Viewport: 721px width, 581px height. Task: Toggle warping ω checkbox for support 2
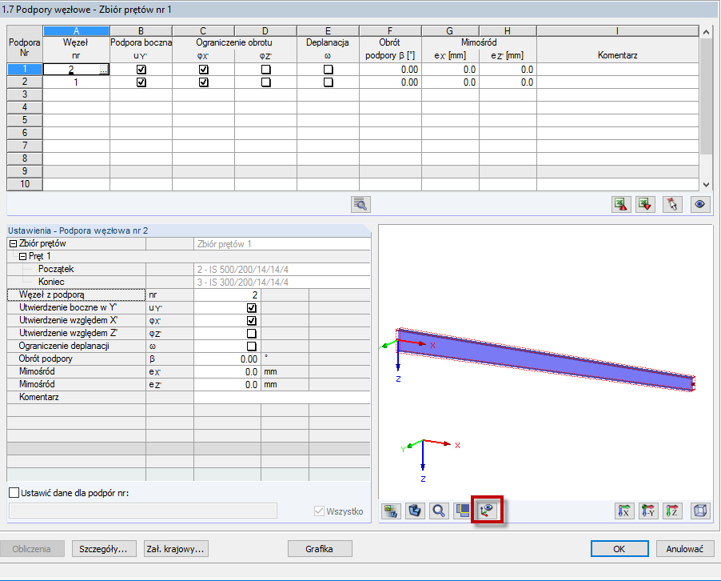pos(328,82)
